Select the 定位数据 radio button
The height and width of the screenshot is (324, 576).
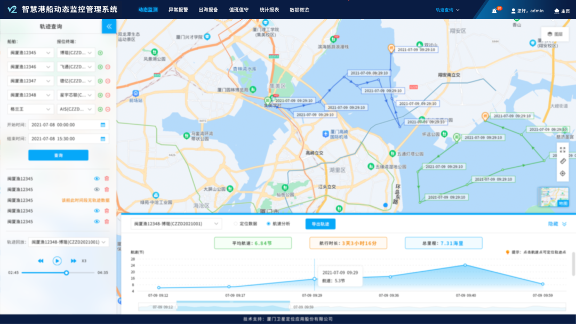tap(235, 224)
